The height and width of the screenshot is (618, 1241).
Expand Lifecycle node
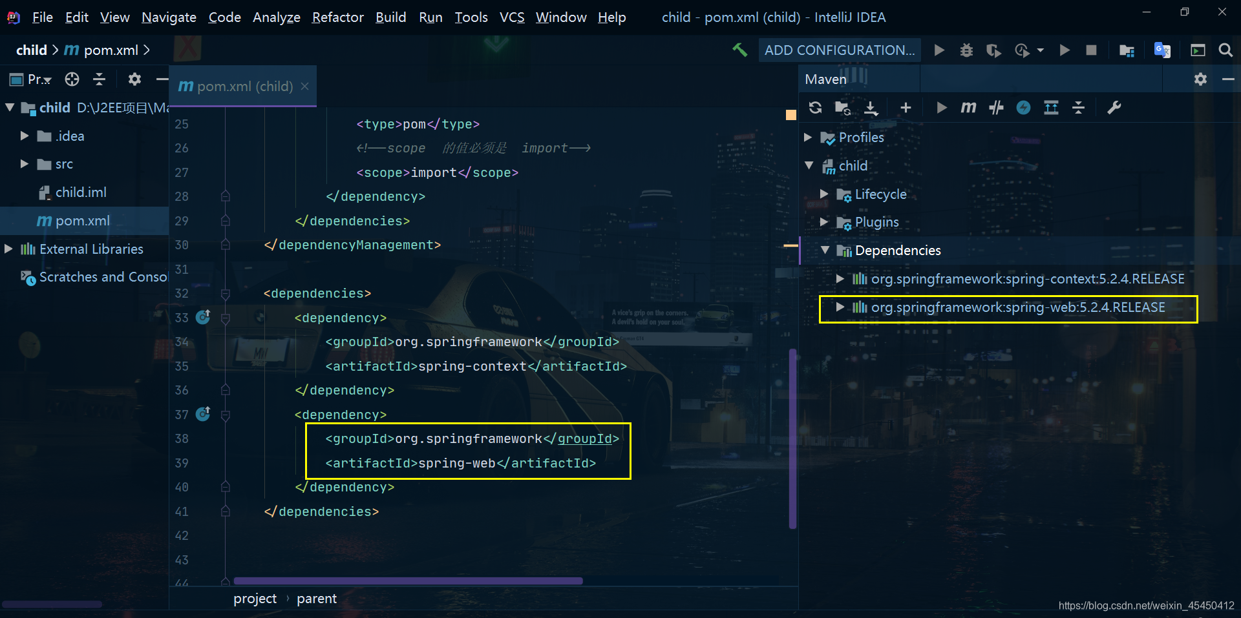[823, 194]
